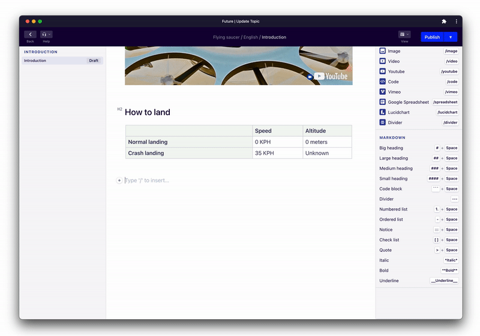Click the YouTube logo on video
The width and height of the screenshot is (480, 336).
[331, 76]
